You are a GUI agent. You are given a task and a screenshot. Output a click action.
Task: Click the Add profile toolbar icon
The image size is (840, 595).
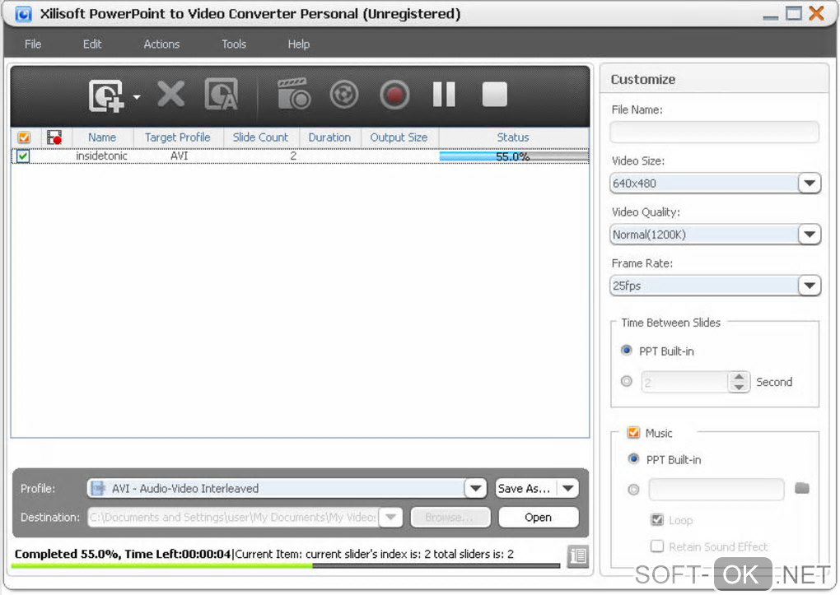[222, 95]
